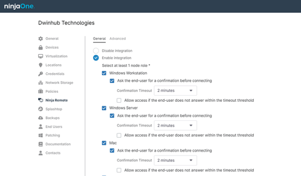Click the Credentials key icon

40,74
